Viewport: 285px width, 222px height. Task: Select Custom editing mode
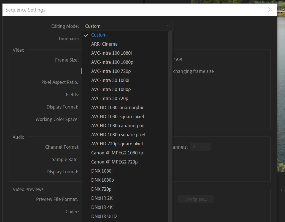[x=125, y=35]
